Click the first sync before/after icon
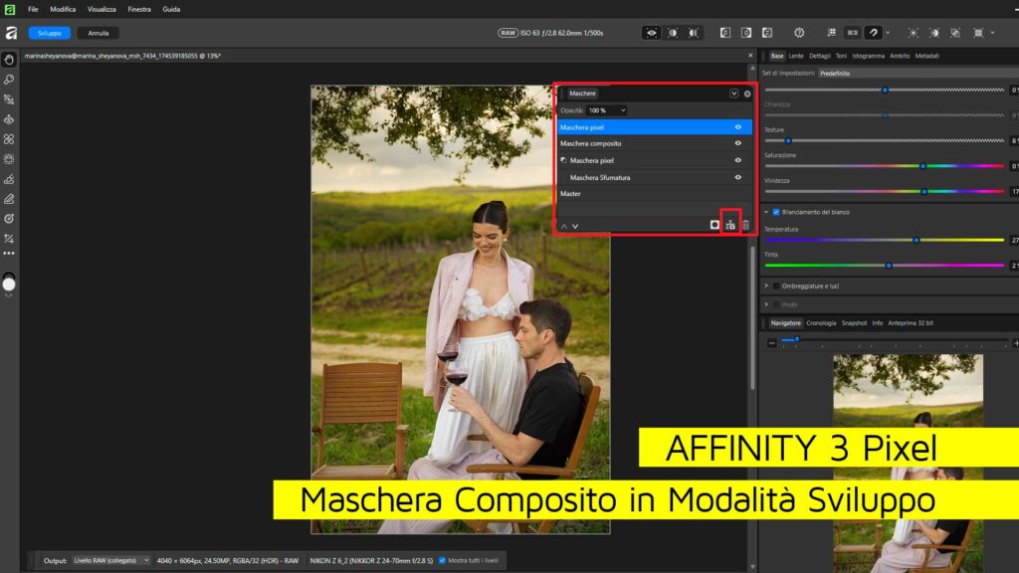 (725, 33)
